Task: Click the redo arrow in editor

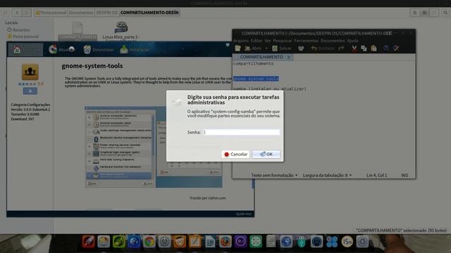Action: click(x=341, y=48)
